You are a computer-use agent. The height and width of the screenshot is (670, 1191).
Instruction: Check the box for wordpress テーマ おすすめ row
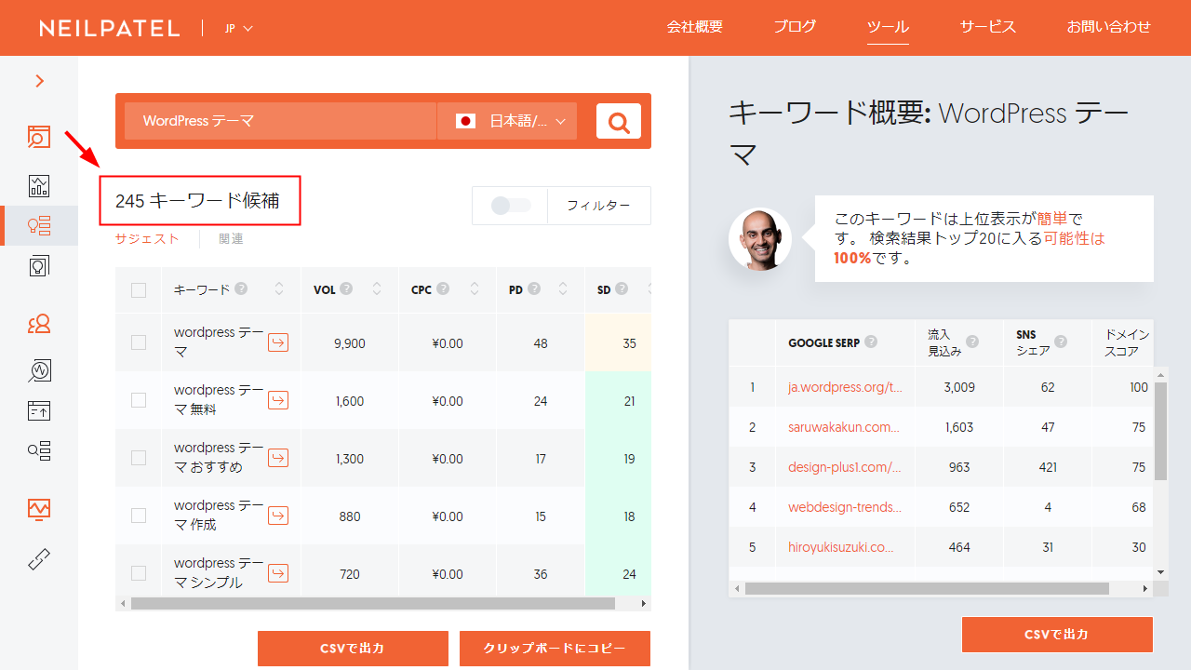tap(139, 458)
